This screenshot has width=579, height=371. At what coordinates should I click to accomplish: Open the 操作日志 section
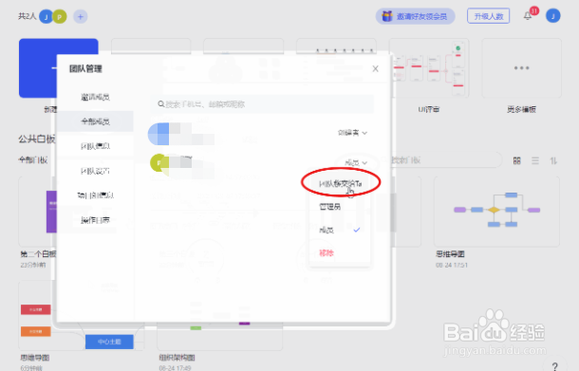pos(95,220)
